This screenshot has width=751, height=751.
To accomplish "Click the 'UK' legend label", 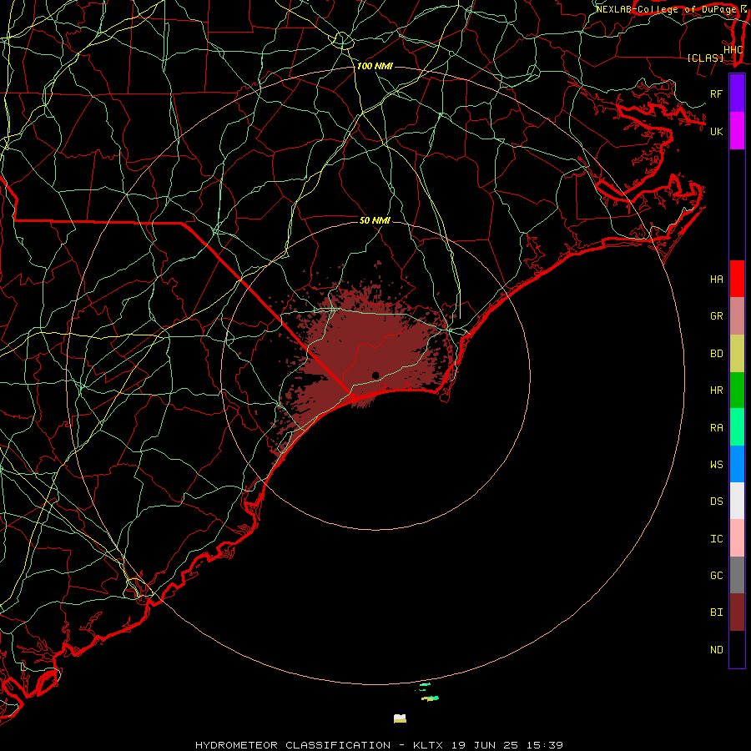I will click(x=717, y=131).
